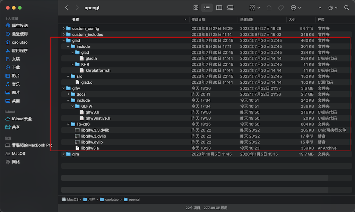Image resolution: width=355 pixels, height=212 pixels.
Task: Switch to column view
Action: [x=219, y=8]
